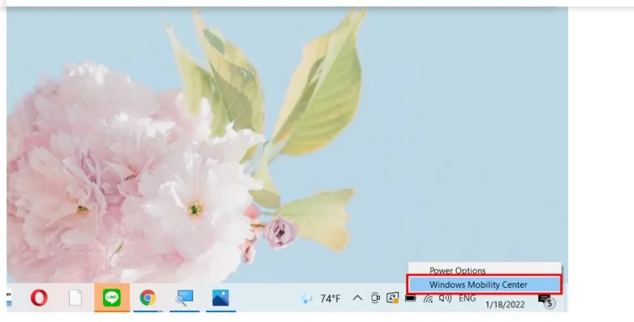Click the weather icon showing 74°F
This screenshot has width=634, height=322.
coord(306,298)
